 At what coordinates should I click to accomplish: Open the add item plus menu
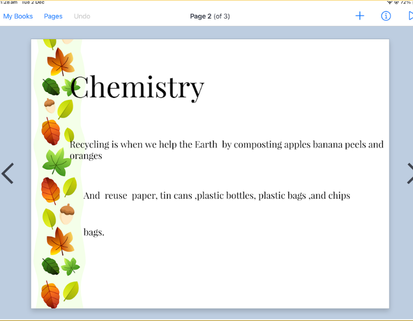[x=360, y=16]
